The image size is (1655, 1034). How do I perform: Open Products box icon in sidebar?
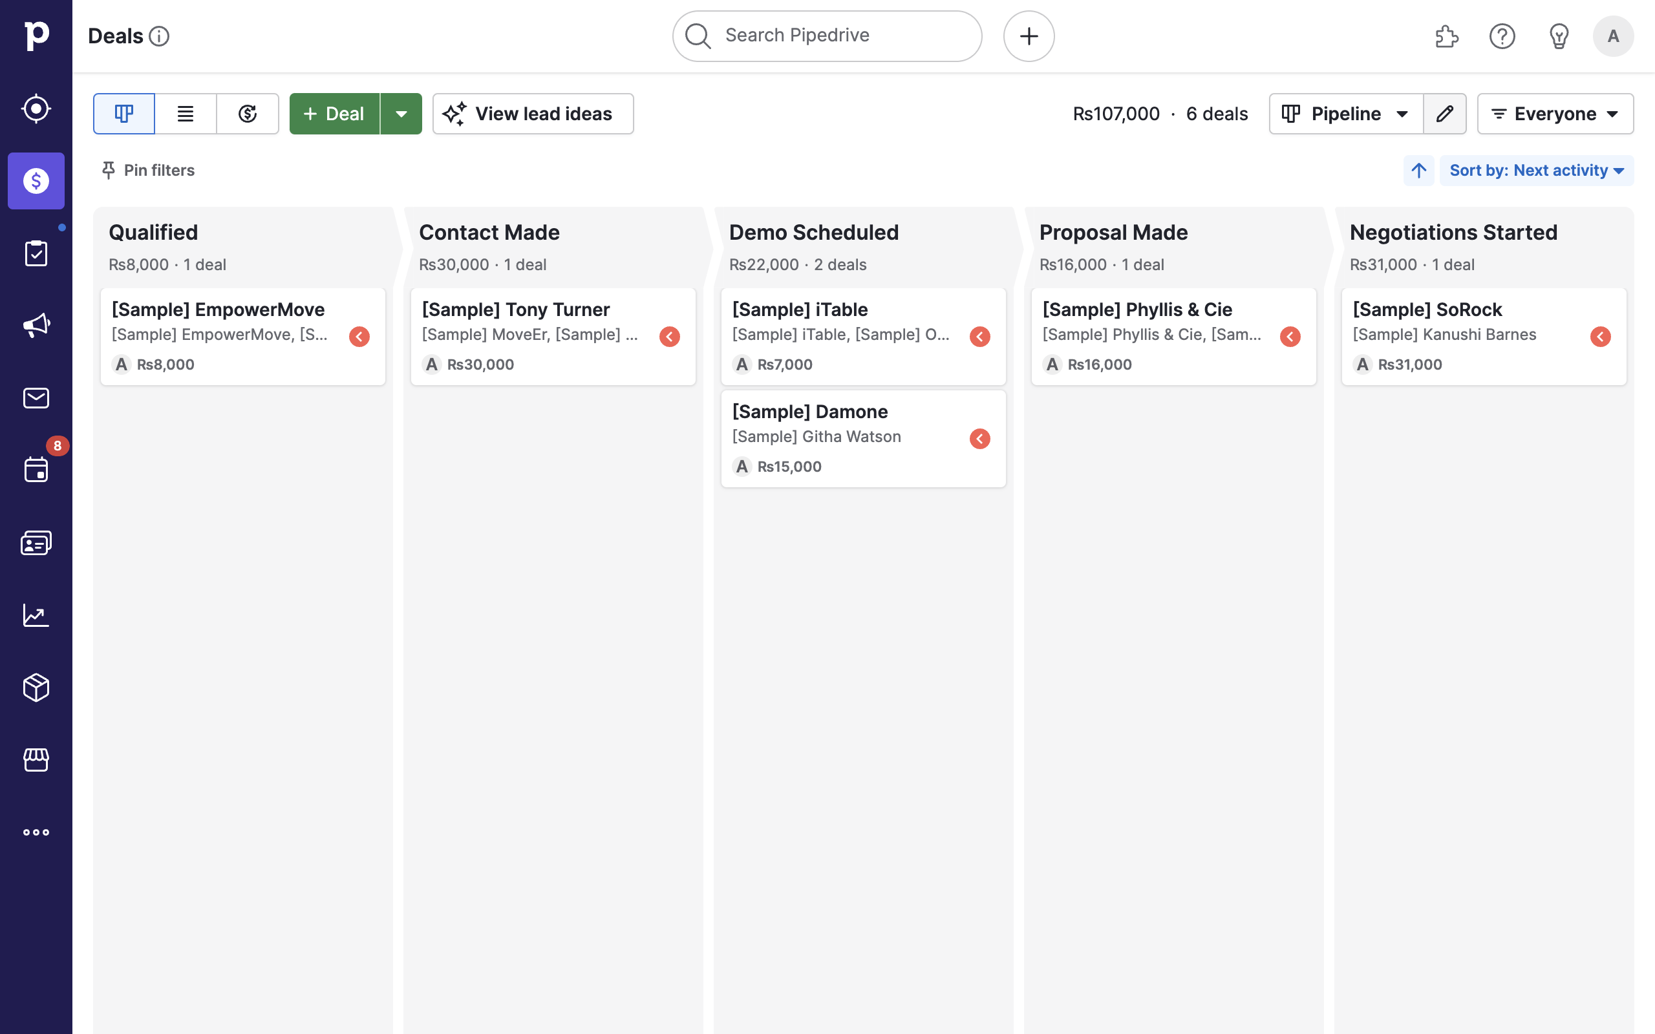[36, 687]
